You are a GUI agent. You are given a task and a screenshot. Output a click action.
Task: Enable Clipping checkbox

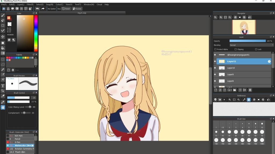(x=236, y=49)
